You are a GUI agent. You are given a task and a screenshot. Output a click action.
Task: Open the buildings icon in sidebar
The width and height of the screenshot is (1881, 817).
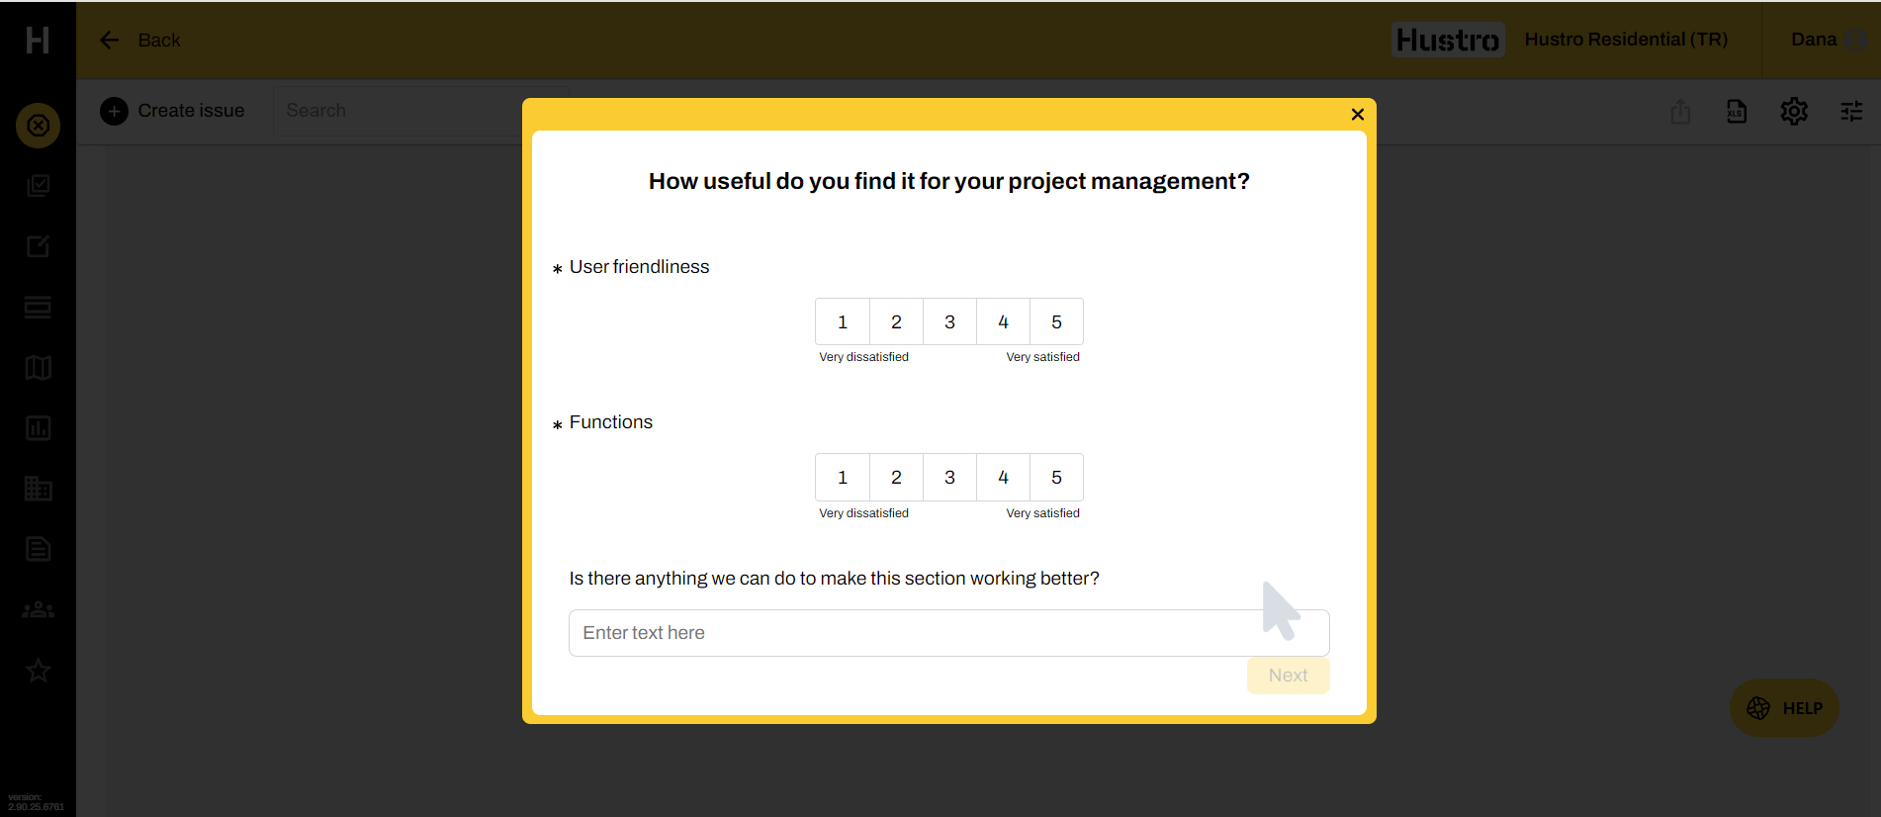[38, 489]
